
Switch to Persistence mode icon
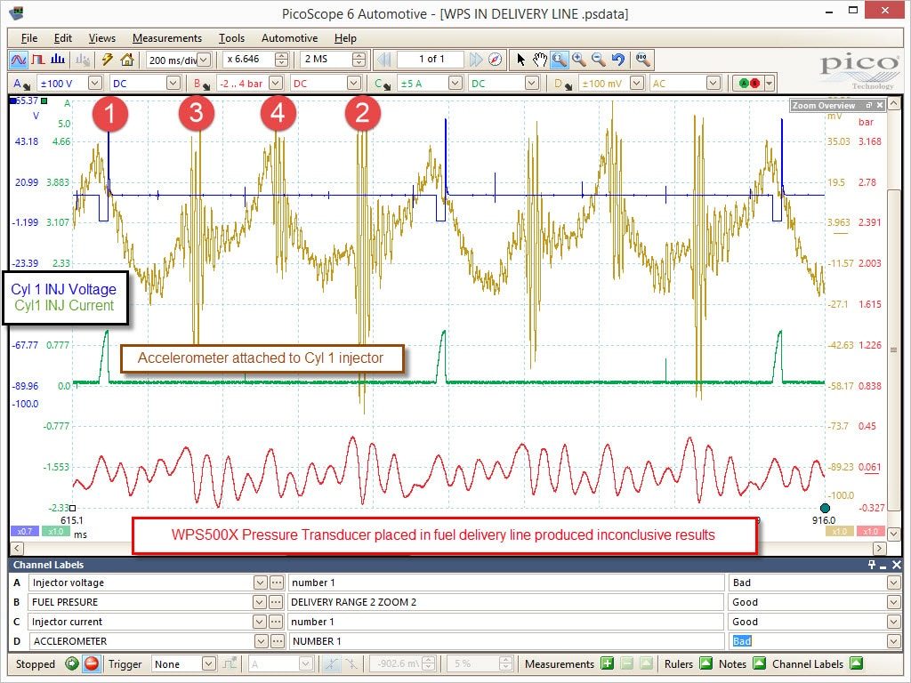coord(38,60)
